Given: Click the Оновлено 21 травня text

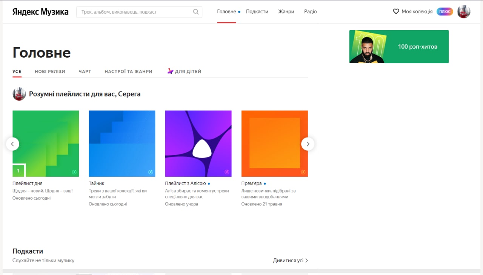Looking at the screenshot, I should coord(261,204).
